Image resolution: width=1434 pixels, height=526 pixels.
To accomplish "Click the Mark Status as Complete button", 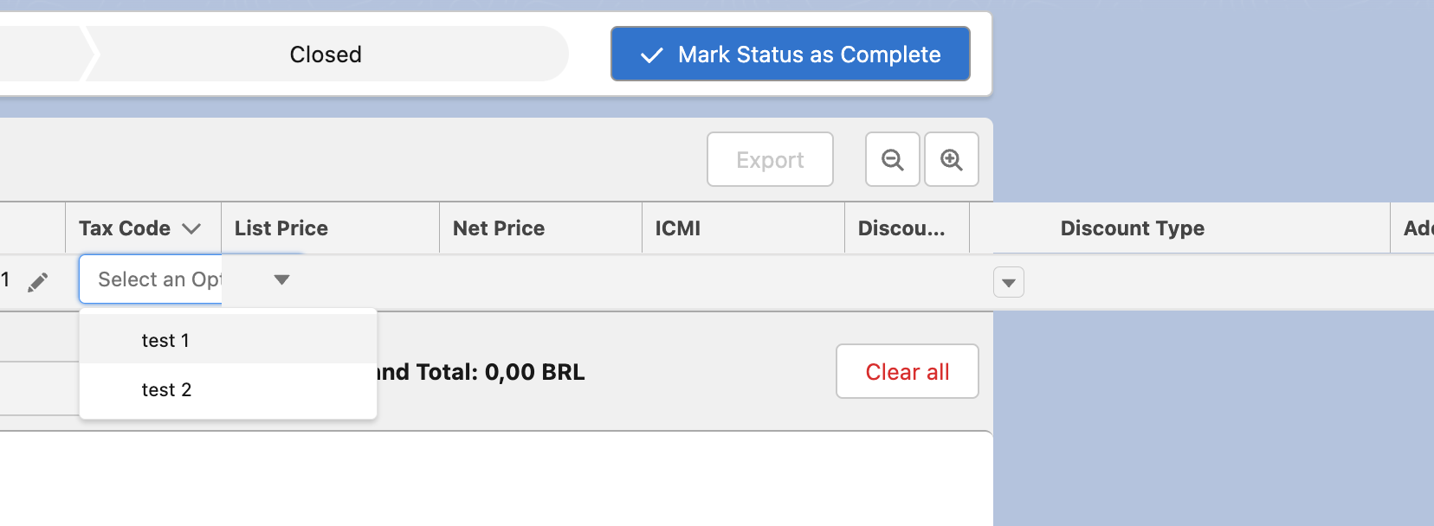I will click(791, 54).
